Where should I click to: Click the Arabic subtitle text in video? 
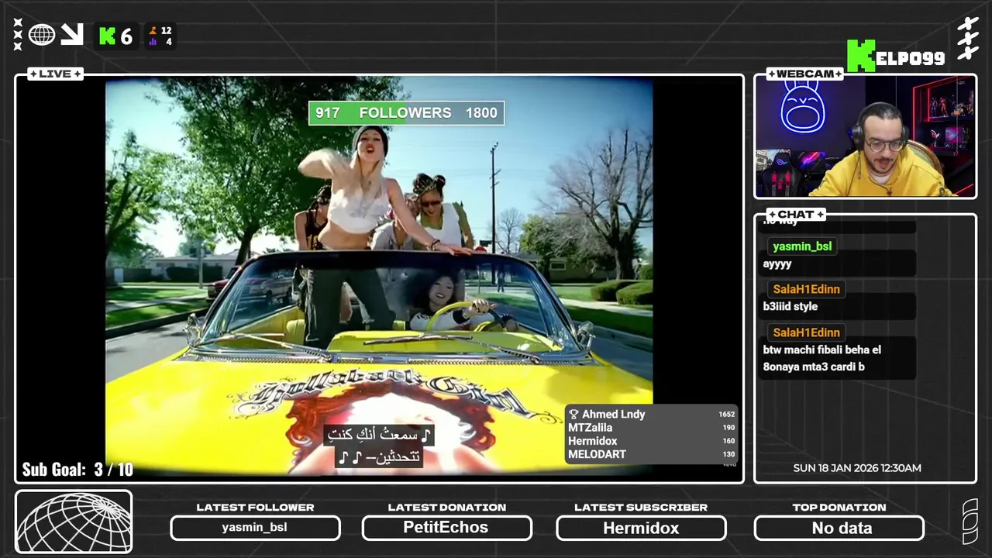coord(379,446)
